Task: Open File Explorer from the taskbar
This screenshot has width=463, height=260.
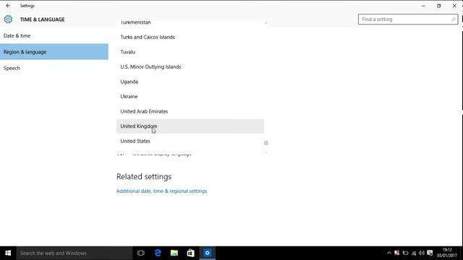Action: (174, 253)
